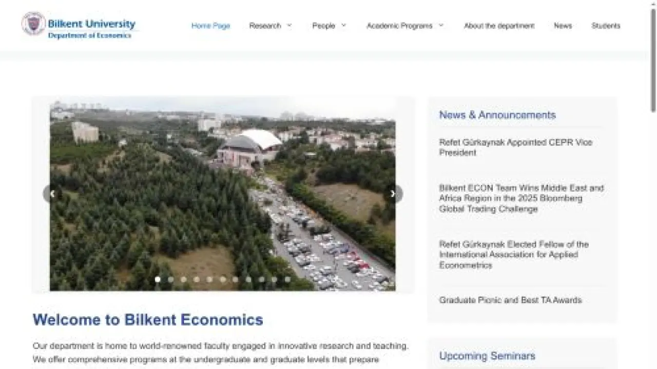Image resolution: width=657 pixels, height=369 pixels.
Task: Click the Upcoming Seminars heading
Action: point(487,356)
